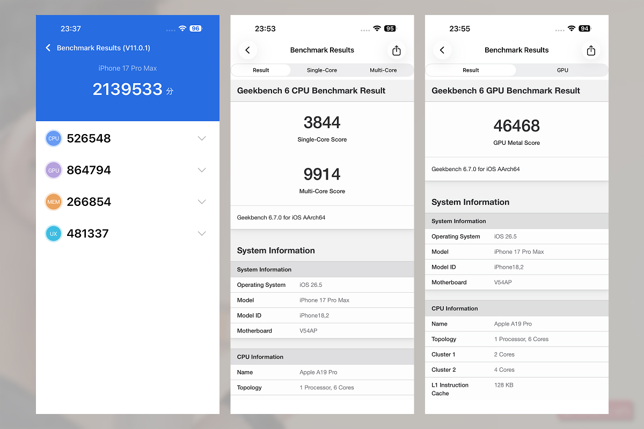Expand the GPU 864794 score row
Viewport: 644px width, 429px height.
click(x=202, y=170)
